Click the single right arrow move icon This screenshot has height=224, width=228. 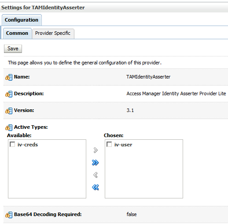click(96, 150)
